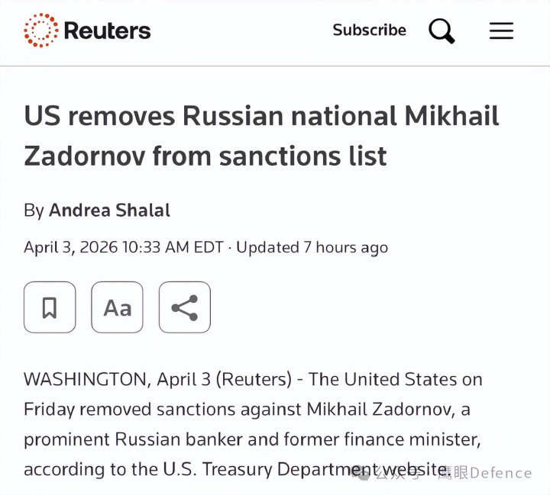Open search with the magnifier icon
The image size is (550, 495).
[x=441, y=31]
